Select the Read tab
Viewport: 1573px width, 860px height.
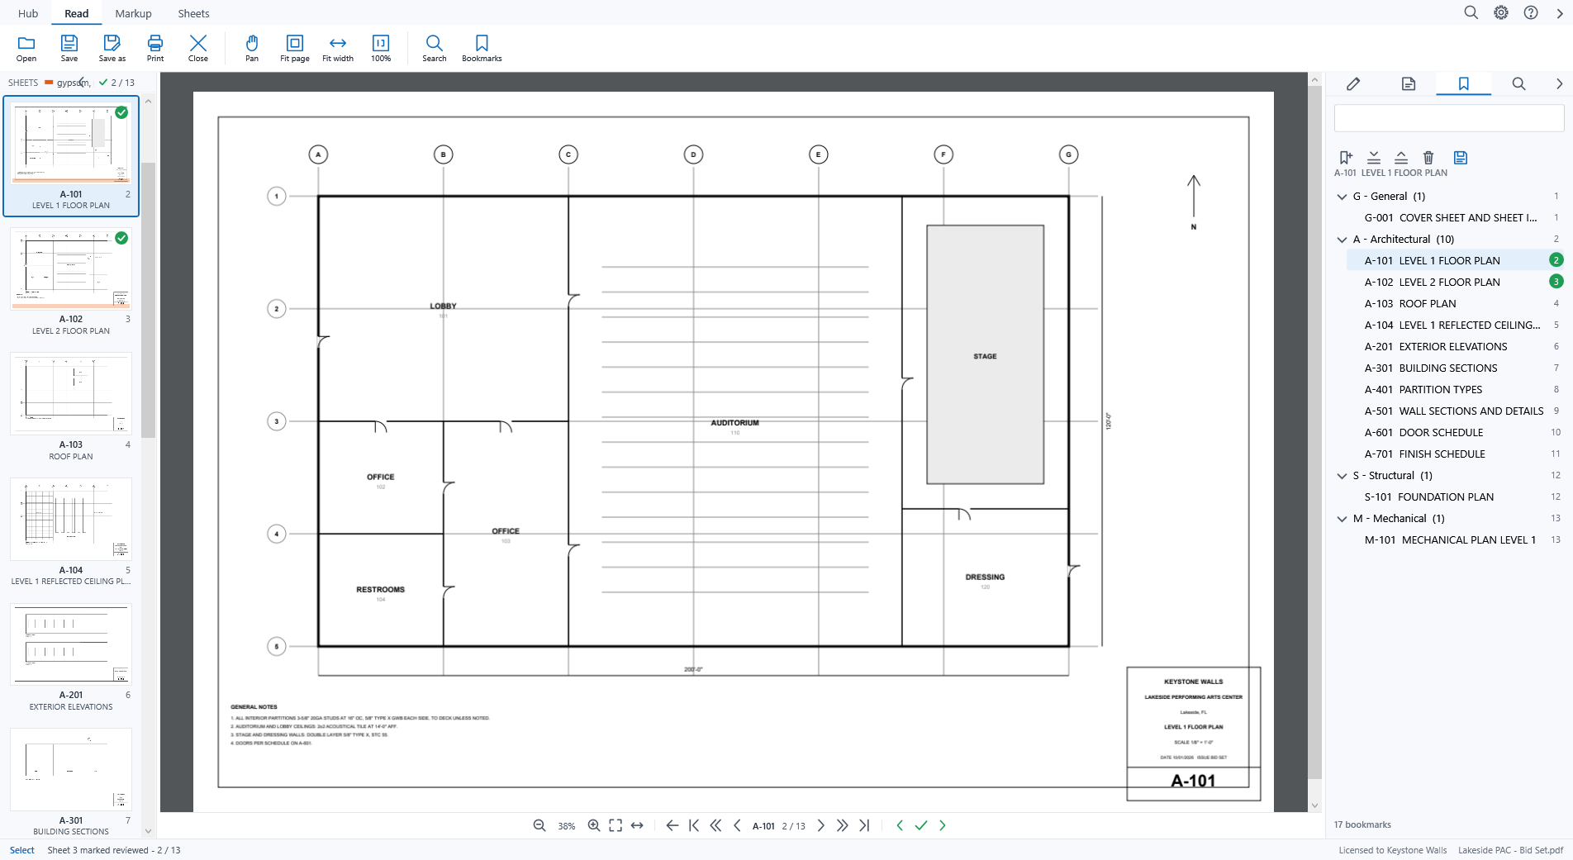76,13
